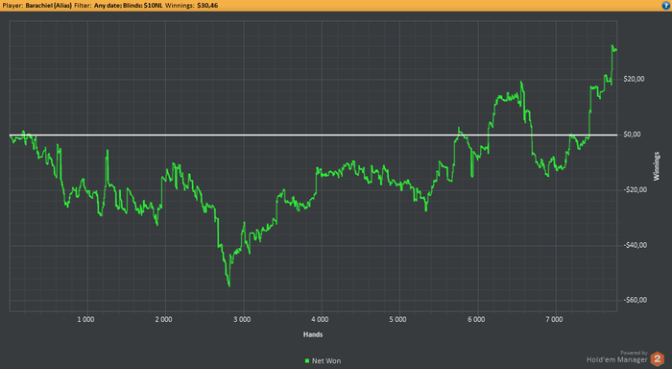672x369 pixels.
Task: Click the Hands axis title
Action: [x=313, y=334]
